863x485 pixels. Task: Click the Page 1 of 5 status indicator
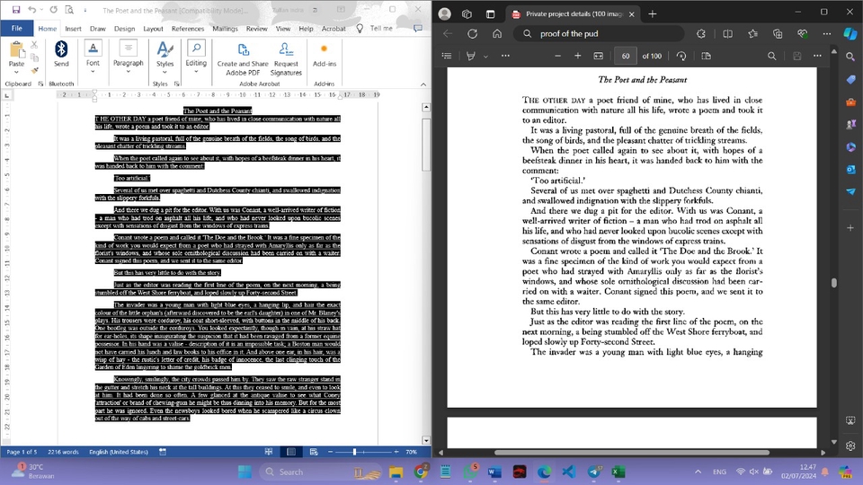(22, 452)
